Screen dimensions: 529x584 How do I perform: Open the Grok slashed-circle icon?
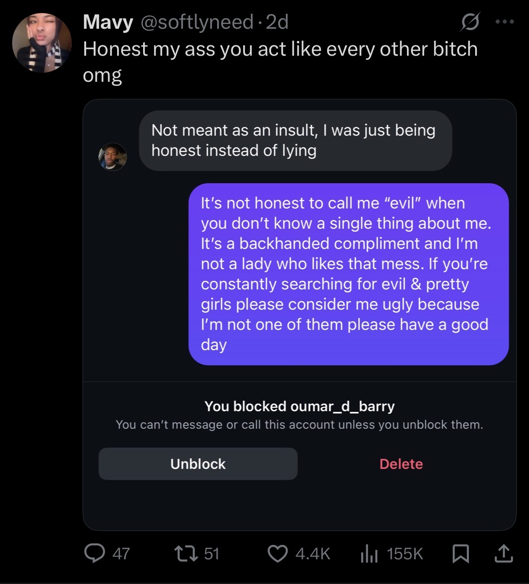coord(469,22)
